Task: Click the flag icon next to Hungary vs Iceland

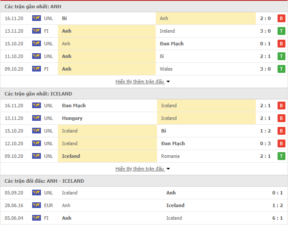Action: click(x=37, y=118)
